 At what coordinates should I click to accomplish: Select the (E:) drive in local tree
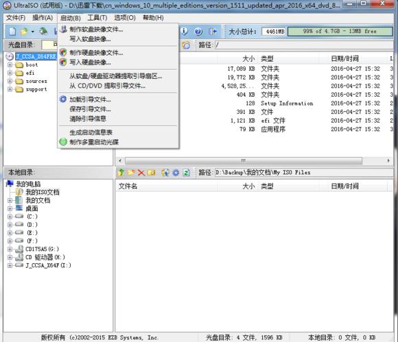[32, 233]
